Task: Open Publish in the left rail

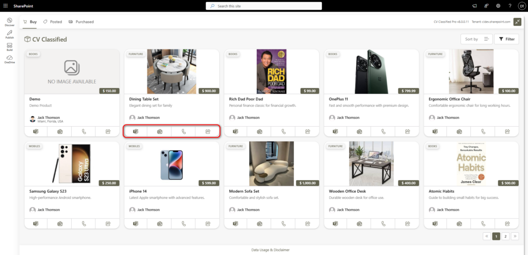Action: coord(9,35)
